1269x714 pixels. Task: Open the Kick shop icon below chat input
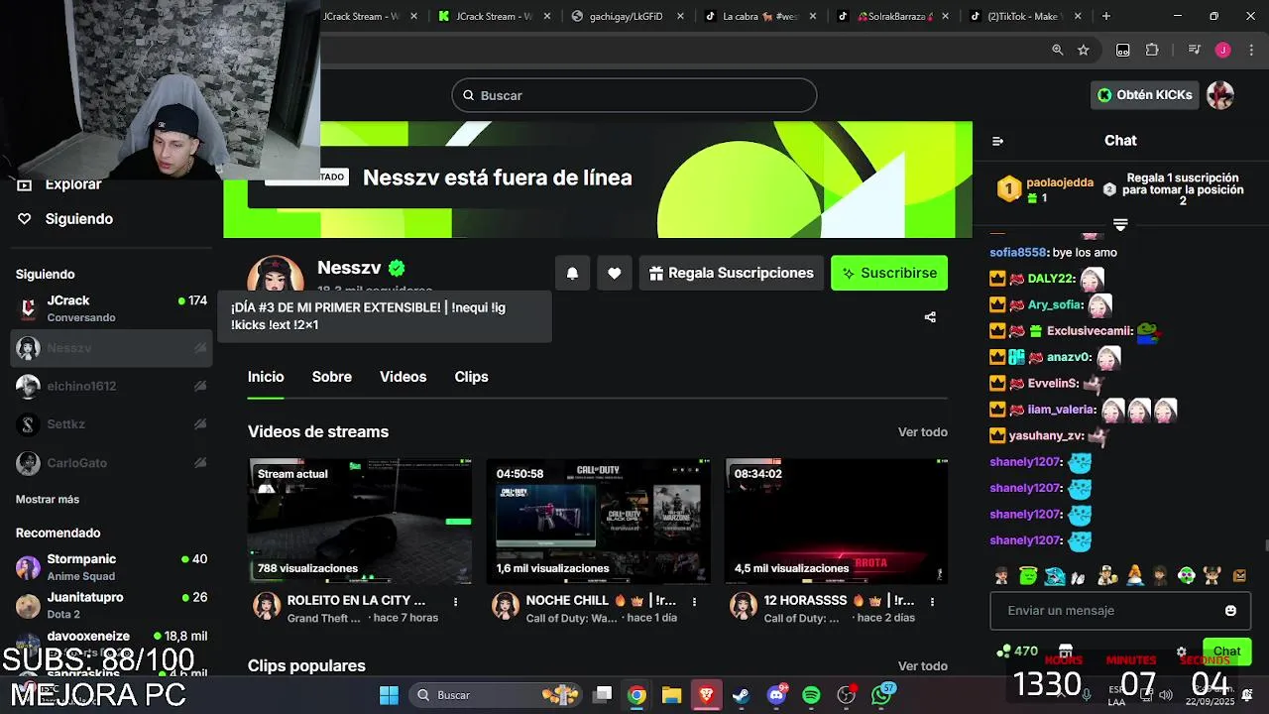click(1066, 652)
